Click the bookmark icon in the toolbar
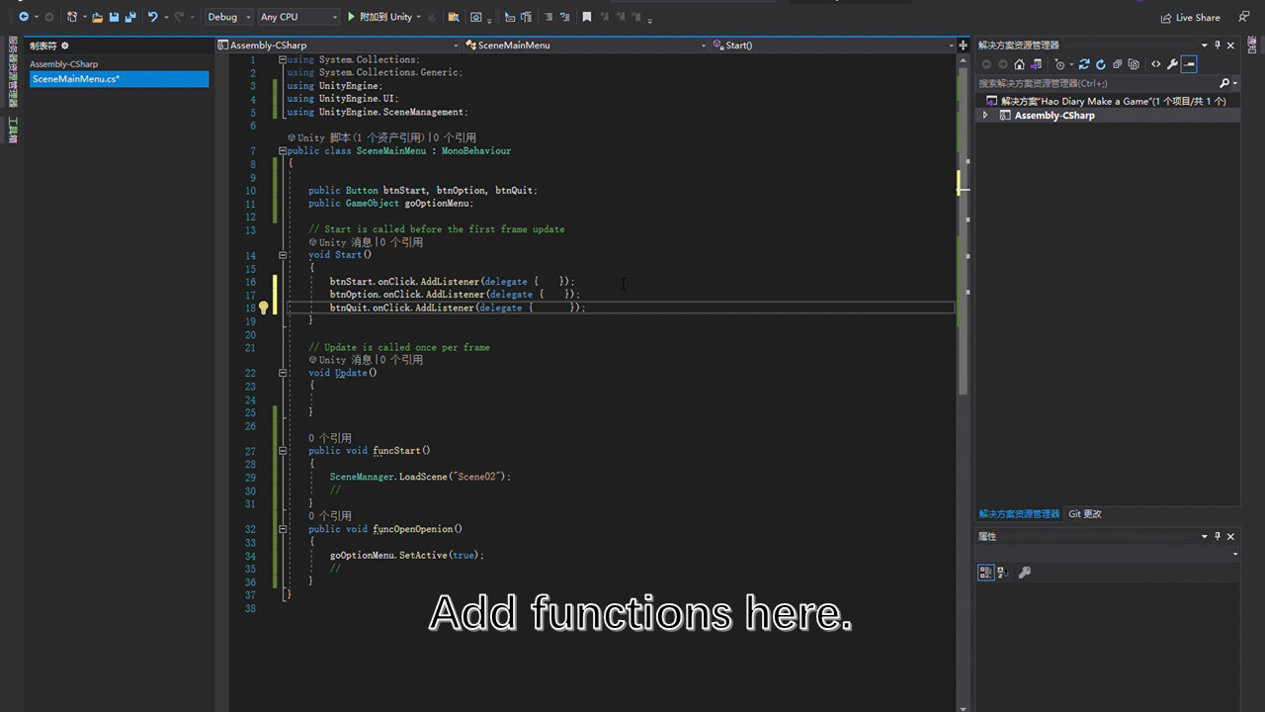The image size is (1265, 712). [x=587, y=17]
